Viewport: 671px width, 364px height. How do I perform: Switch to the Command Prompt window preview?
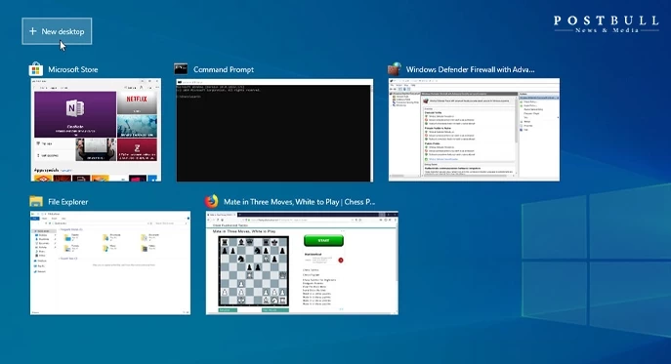(x=274, y=130)
